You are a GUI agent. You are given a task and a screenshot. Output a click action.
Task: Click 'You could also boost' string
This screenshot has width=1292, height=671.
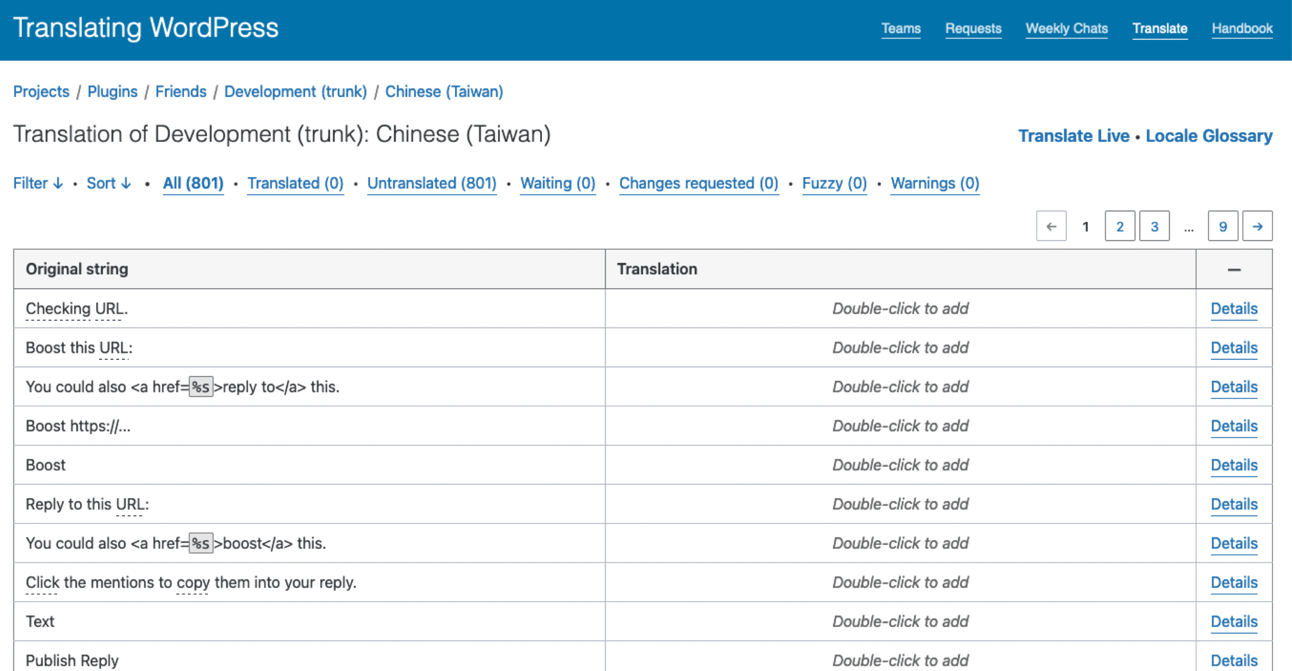tap(176, 543)
